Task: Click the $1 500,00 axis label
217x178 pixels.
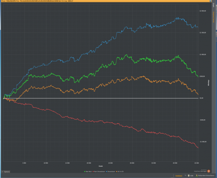Action: [203, 33]
